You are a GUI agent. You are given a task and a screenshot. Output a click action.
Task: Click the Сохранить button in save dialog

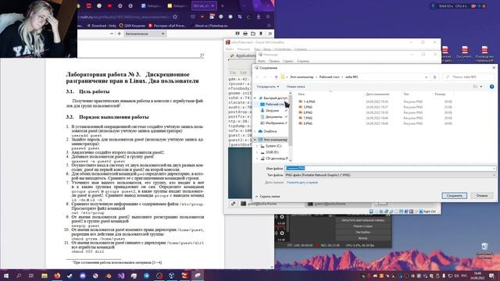(455, 196)
